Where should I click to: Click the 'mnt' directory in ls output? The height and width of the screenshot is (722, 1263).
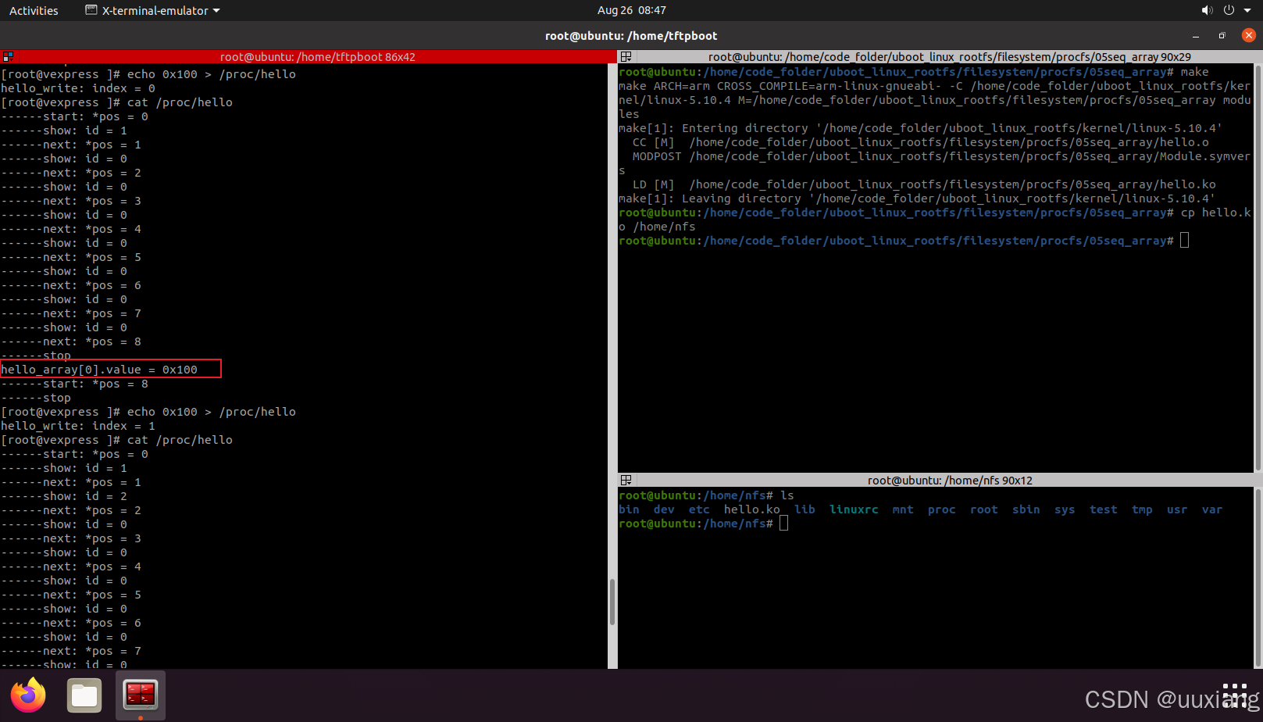(x=903, y=509)
